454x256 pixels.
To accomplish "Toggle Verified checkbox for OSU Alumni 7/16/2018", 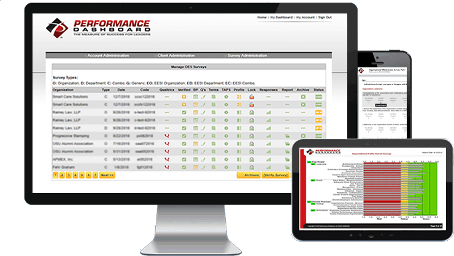I will click(184, 143).
